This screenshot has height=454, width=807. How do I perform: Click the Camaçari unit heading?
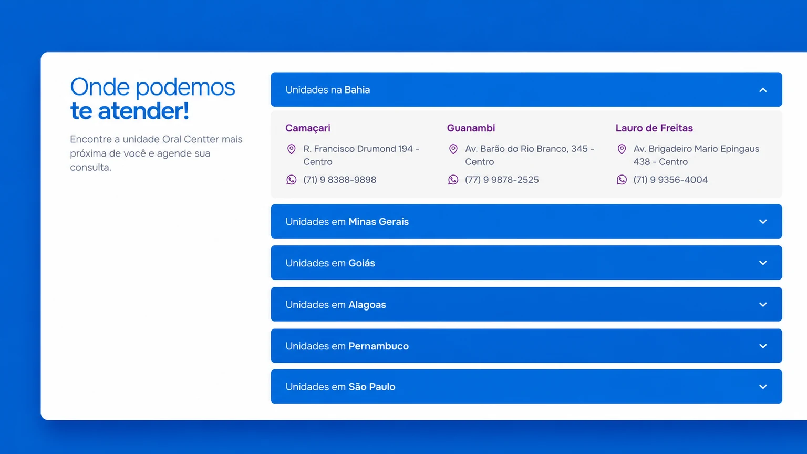(x=308, y=128)
